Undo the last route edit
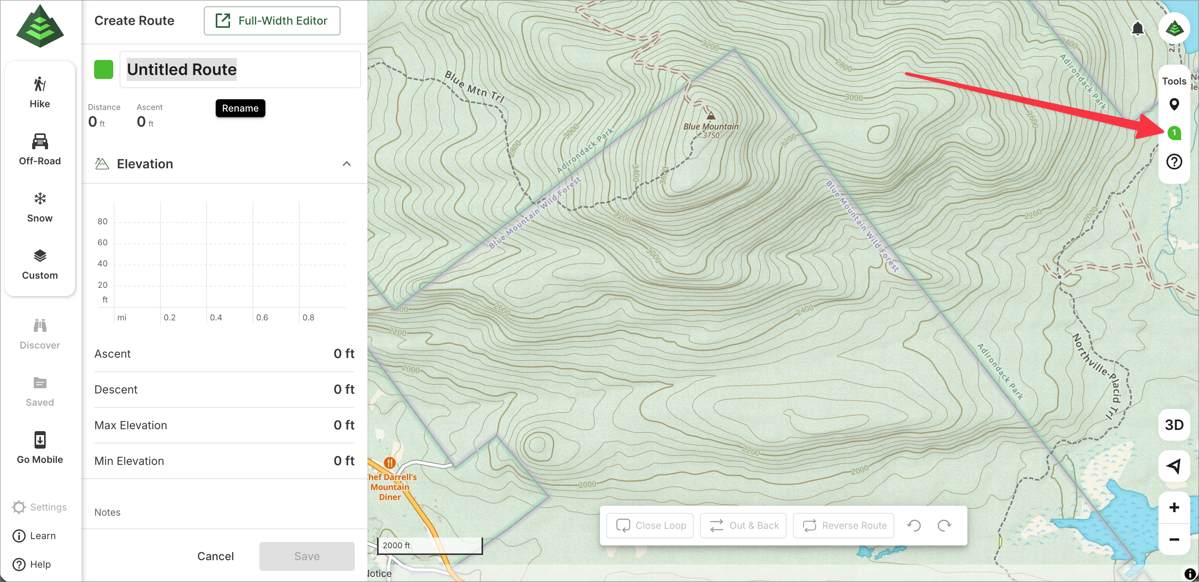Image resolution: width=1199 pixels, height=582 pixels. tap(914, 525)
